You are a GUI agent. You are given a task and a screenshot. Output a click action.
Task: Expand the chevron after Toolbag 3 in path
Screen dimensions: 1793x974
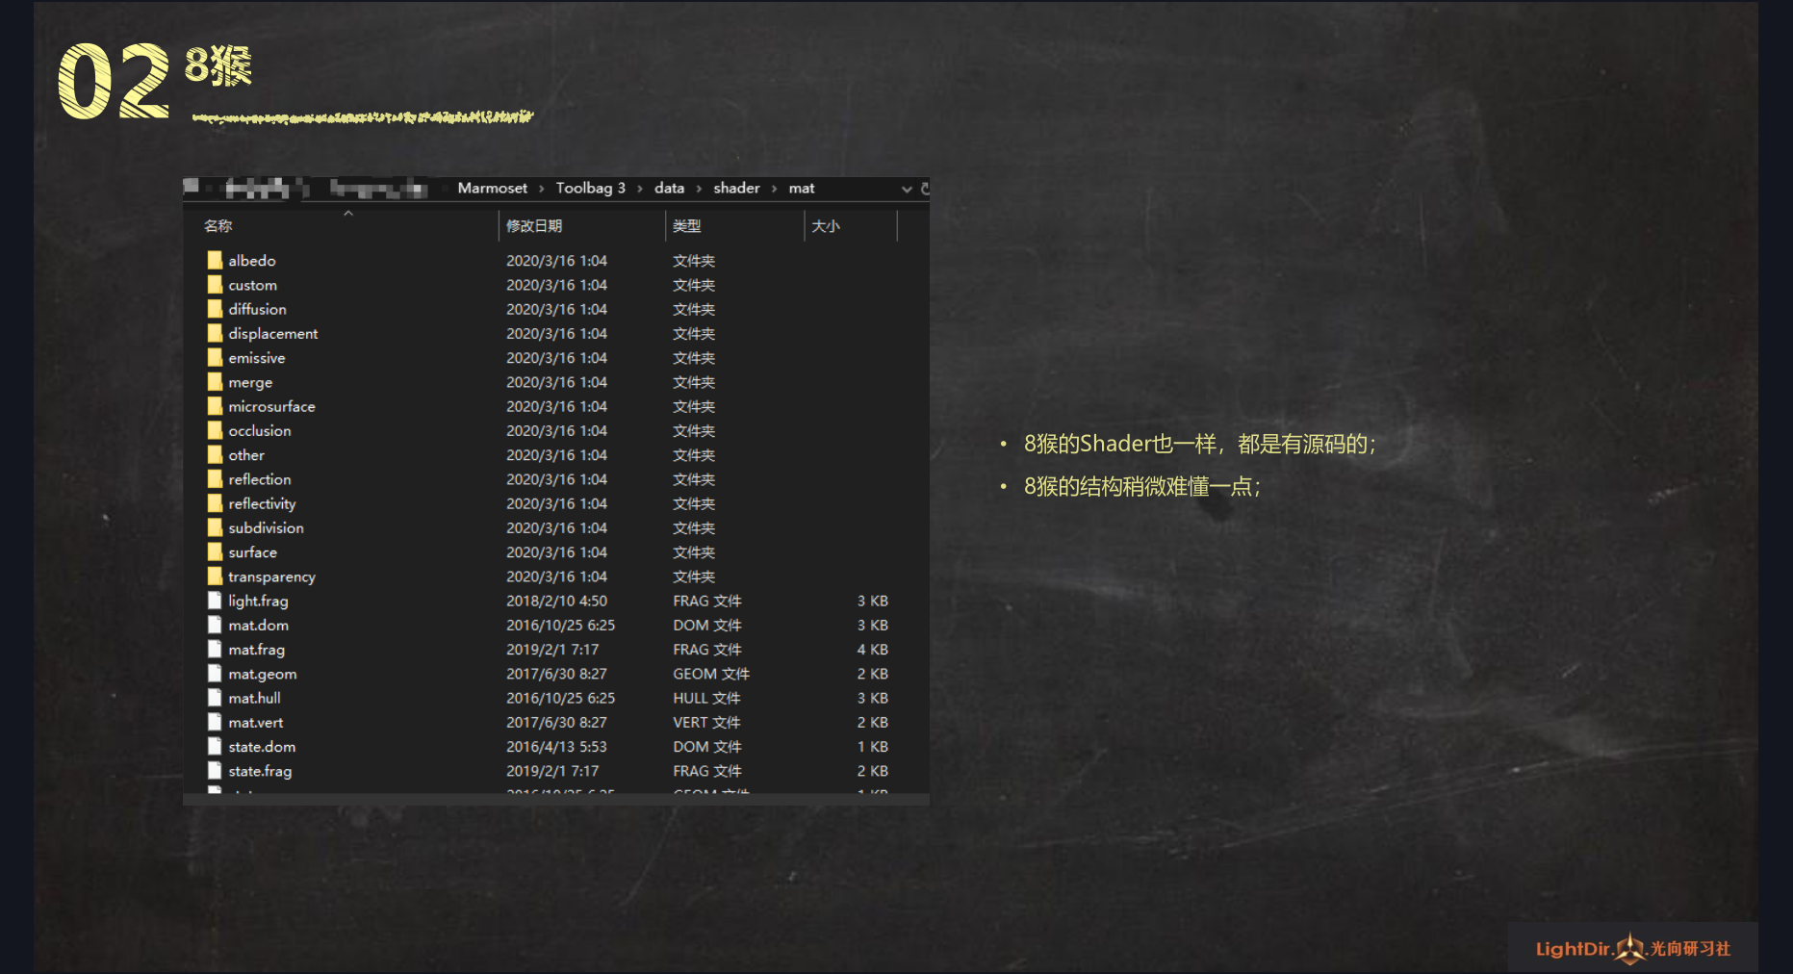point(640,189)
